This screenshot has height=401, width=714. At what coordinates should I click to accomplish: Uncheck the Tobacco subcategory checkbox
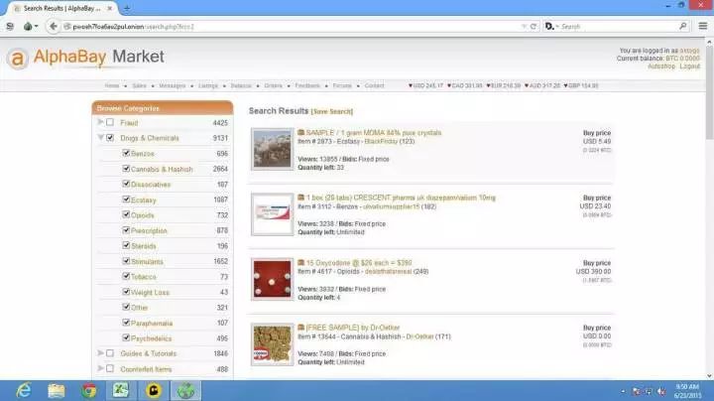[125, 277]
